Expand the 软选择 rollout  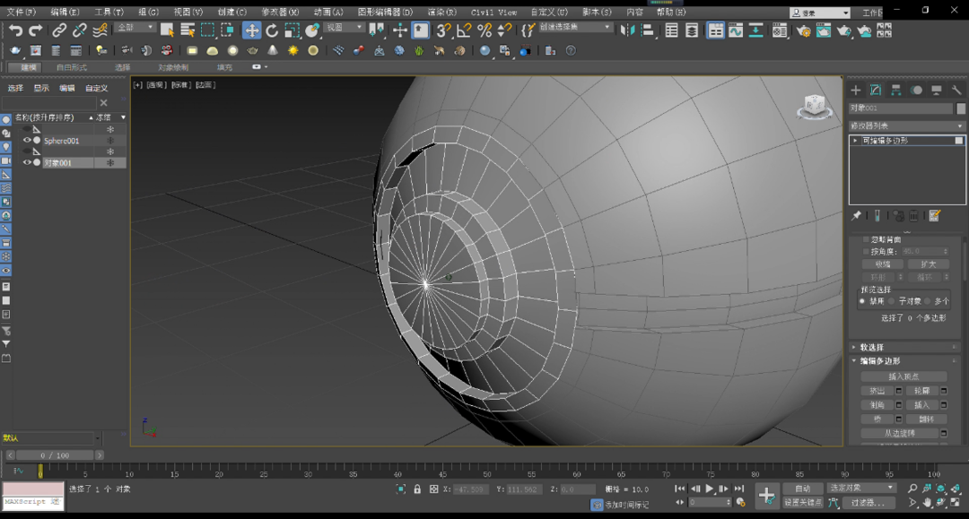[871, 347]
